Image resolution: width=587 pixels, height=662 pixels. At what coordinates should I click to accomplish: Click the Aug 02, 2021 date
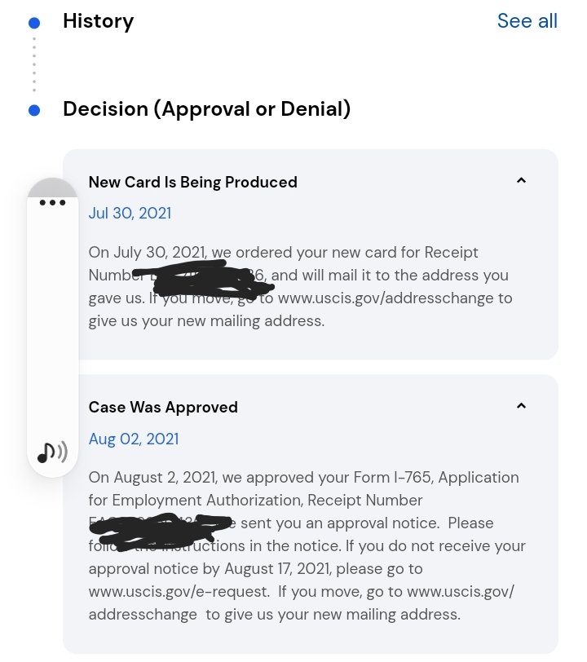133,439
